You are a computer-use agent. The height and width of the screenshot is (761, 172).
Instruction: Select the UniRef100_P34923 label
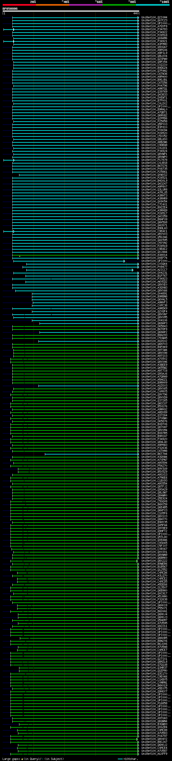pyautogui.click(x=154, y=279)
